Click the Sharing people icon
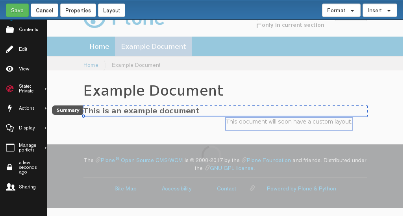 [11, 187]
